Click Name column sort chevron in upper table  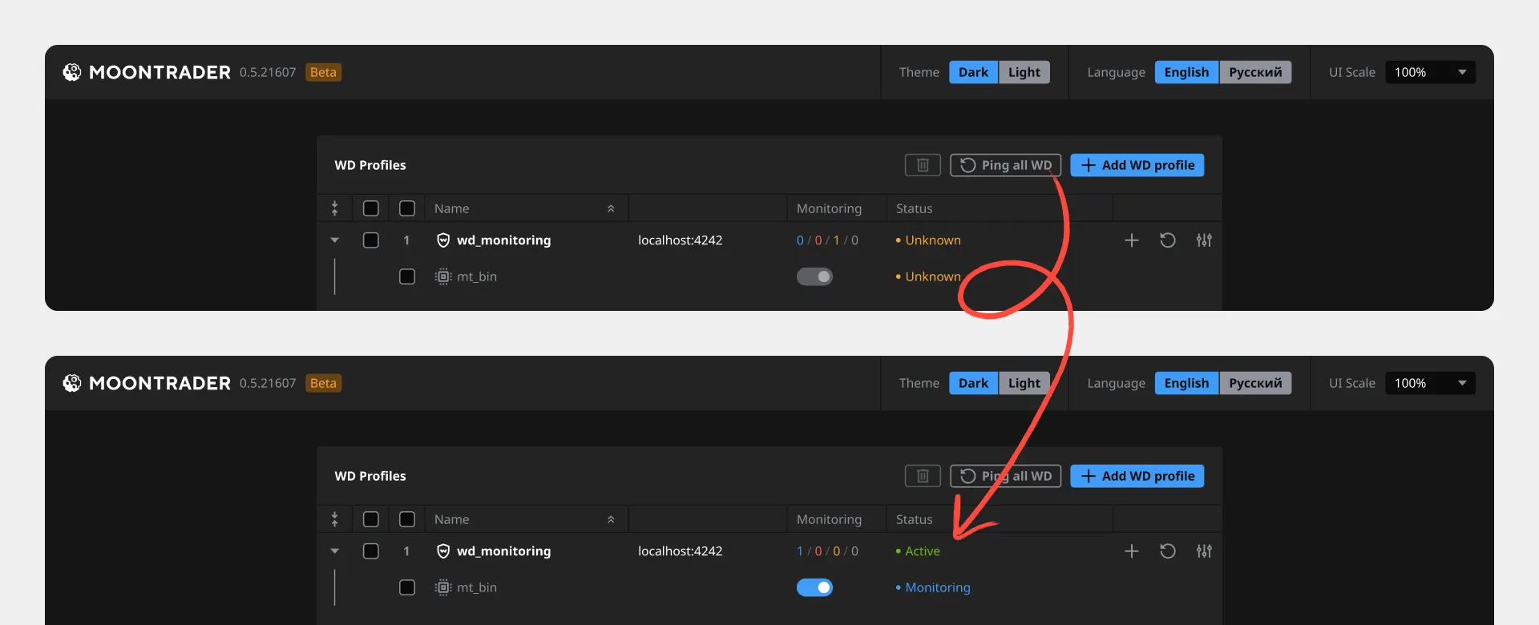point(611,208)
